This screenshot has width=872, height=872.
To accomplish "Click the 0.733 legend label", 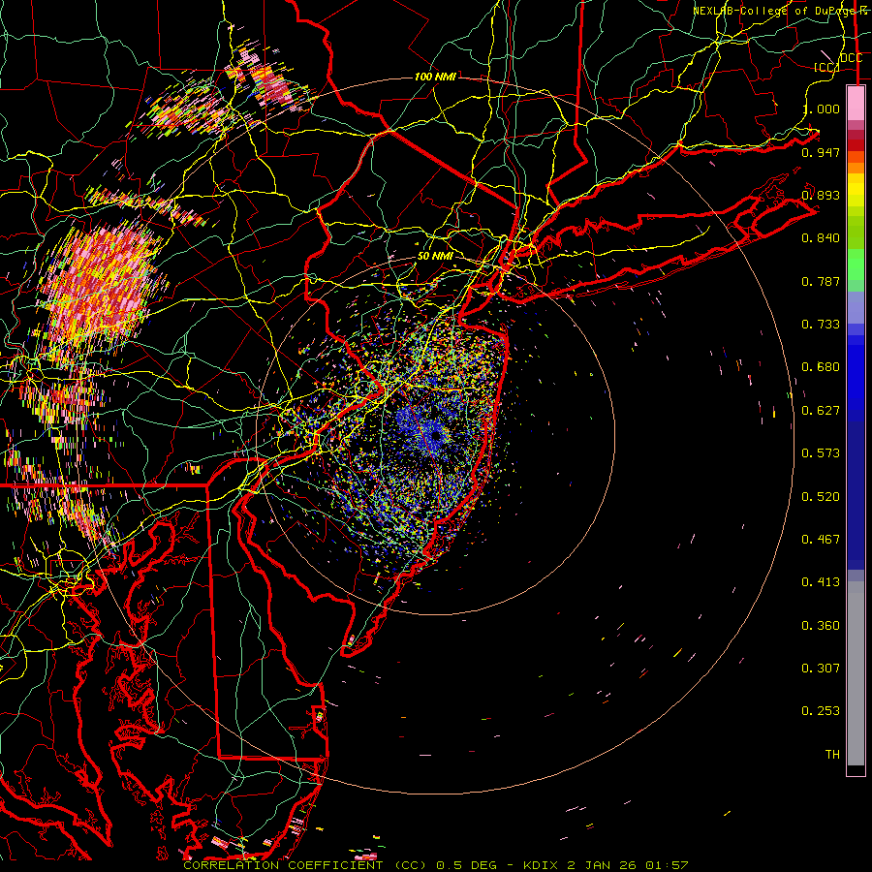I will coord(821,325).
